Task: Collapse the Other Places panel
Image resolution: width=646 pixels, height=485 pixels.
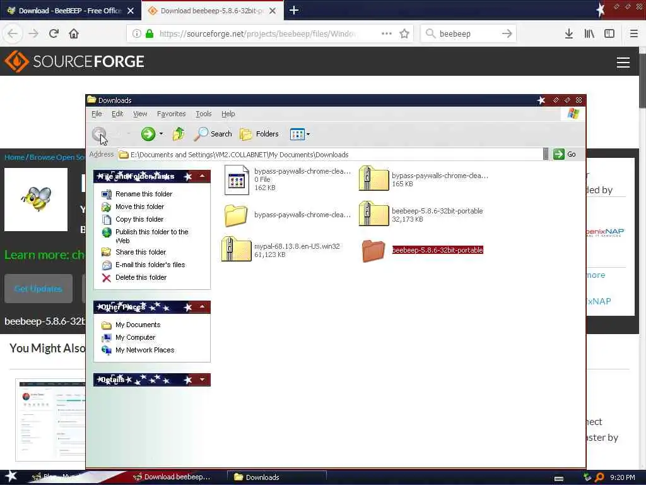Action: [x=203, y=307]
